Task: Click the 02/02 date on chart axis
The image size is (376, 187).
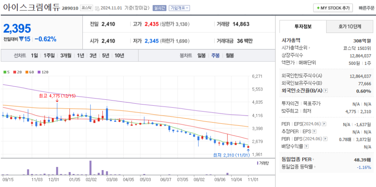Action: click(91, 179)
